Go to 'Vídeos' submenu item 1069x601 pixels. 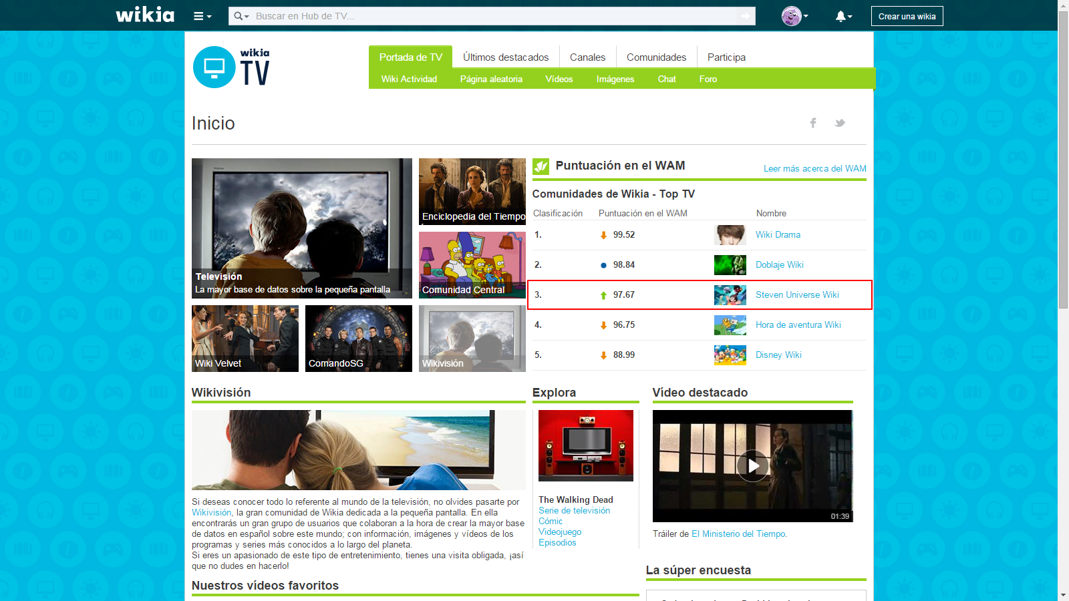(x=559, y=79)
